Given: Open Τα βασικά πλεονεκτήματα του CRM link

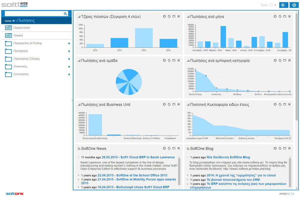Looking at the screenshot, I should (233, 180).
